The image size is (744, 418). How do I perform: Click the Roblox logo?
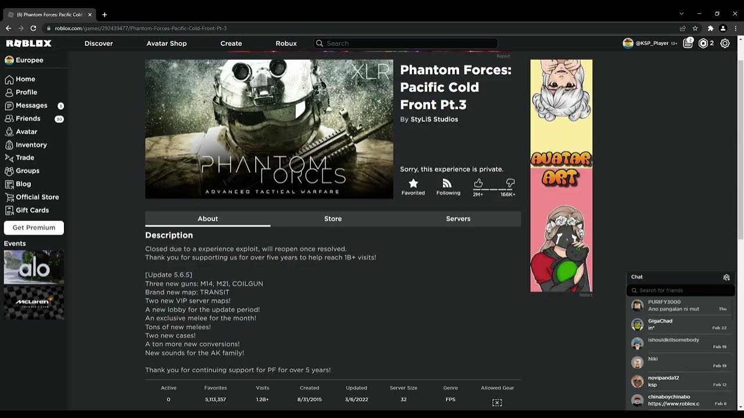(x=29, y=44)
